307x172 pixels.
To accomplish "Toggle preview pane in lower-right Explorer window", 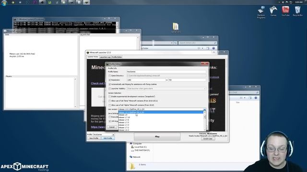I will pos(250,97).
